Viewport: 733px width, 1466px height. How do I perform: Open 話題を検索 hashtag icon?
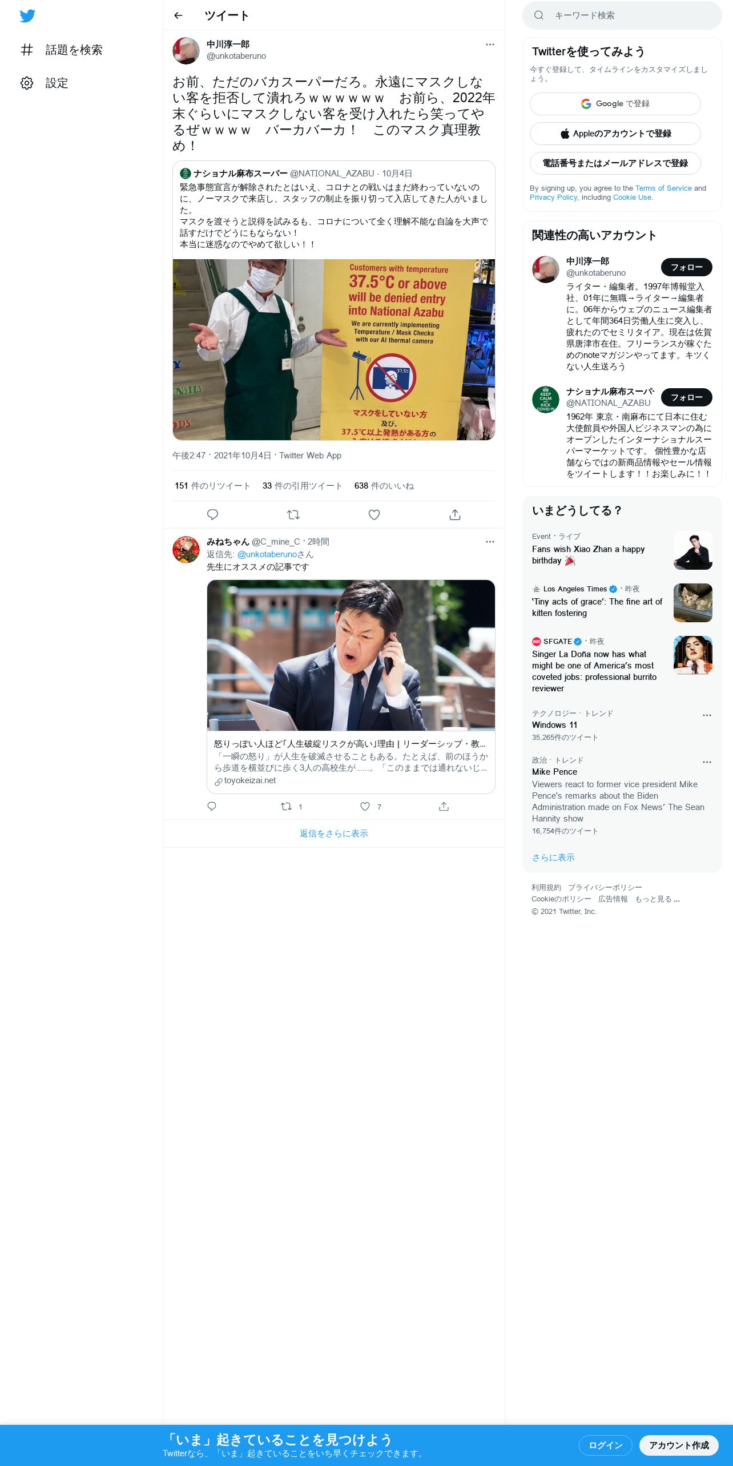(27, 50)
